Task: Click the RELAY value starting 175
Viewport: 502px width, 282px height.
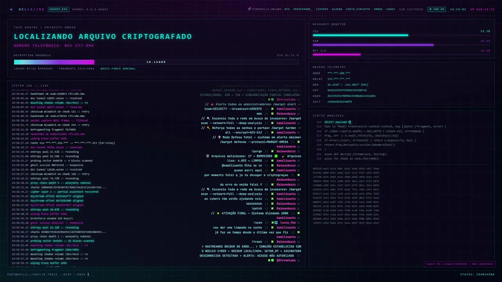Action: click(x=339, y=79)
